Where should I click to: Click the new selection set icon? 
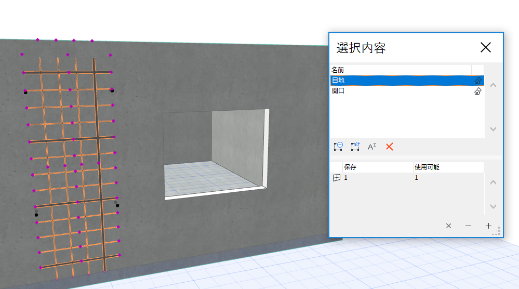tap(338, 147)
